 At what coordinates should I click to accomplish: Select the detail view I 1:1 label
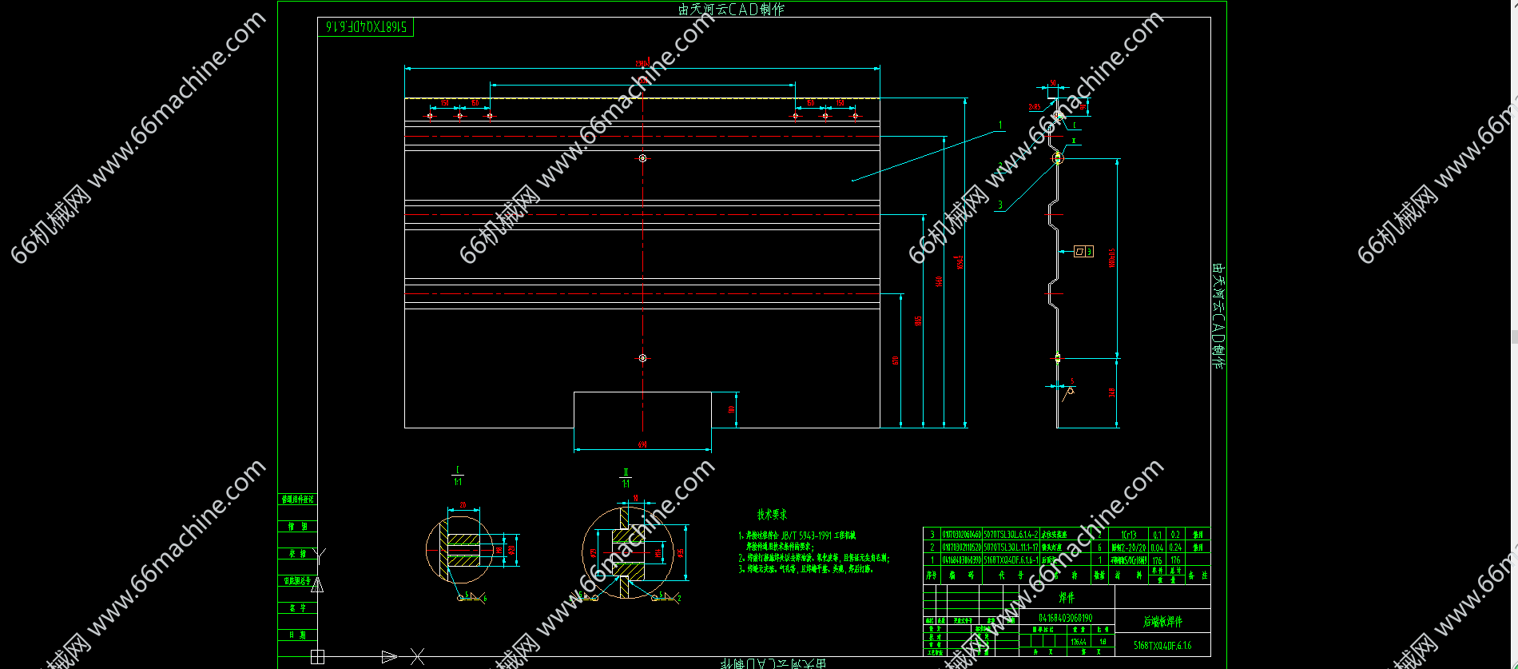point(458,476)
